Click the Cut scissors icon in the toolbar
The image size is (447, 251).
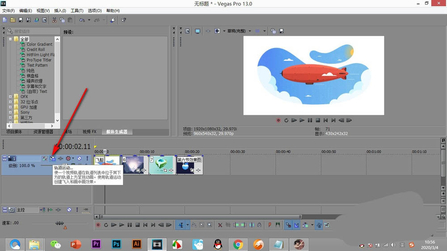click(54, 20)
